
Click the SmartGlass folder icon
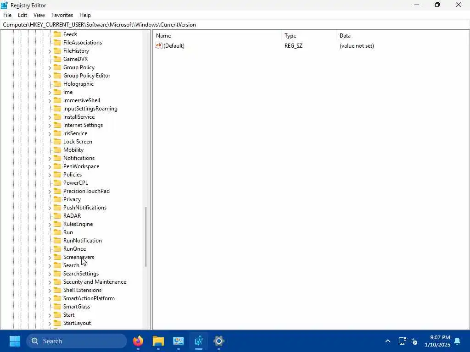pyautogui.click(x=57, y=307)
